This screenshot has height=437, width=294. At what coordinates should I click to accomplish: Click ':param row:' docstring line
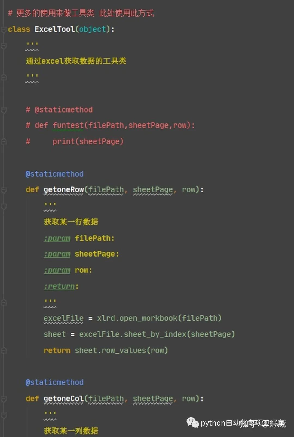[68, 270]
